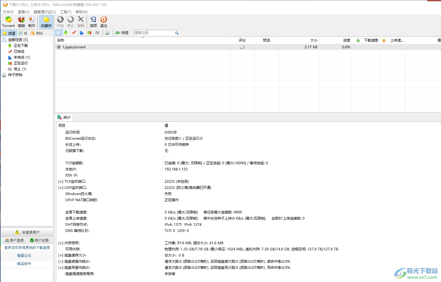Open the 统计 statistics tab

(x=64, y=117)
